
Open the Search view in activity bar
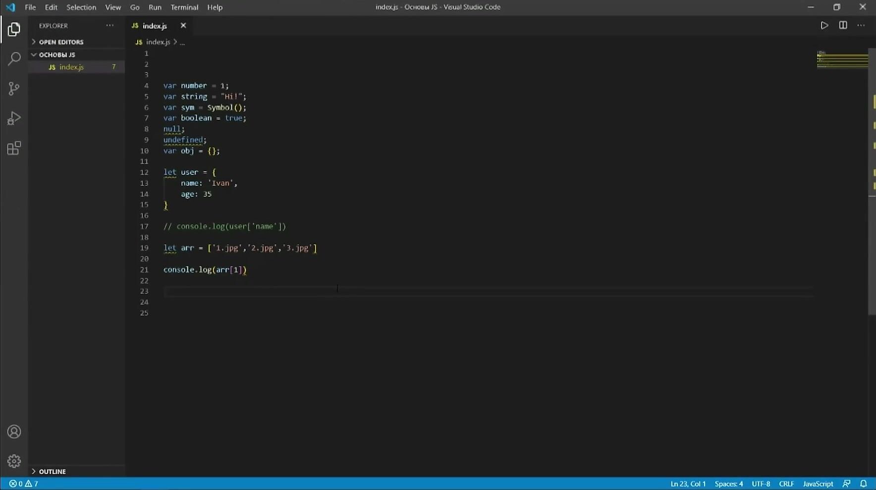point(14,59)
